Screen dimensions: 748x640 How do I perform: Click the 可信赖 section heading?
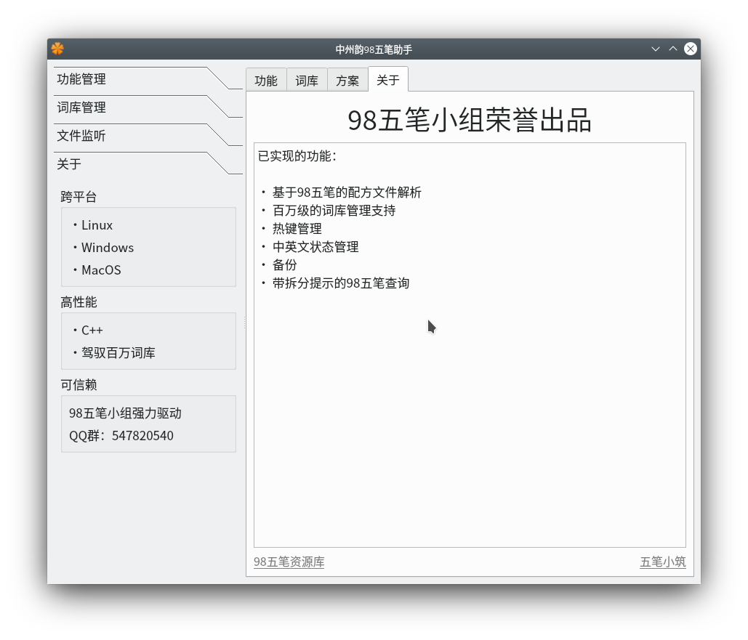coord(79,385)
